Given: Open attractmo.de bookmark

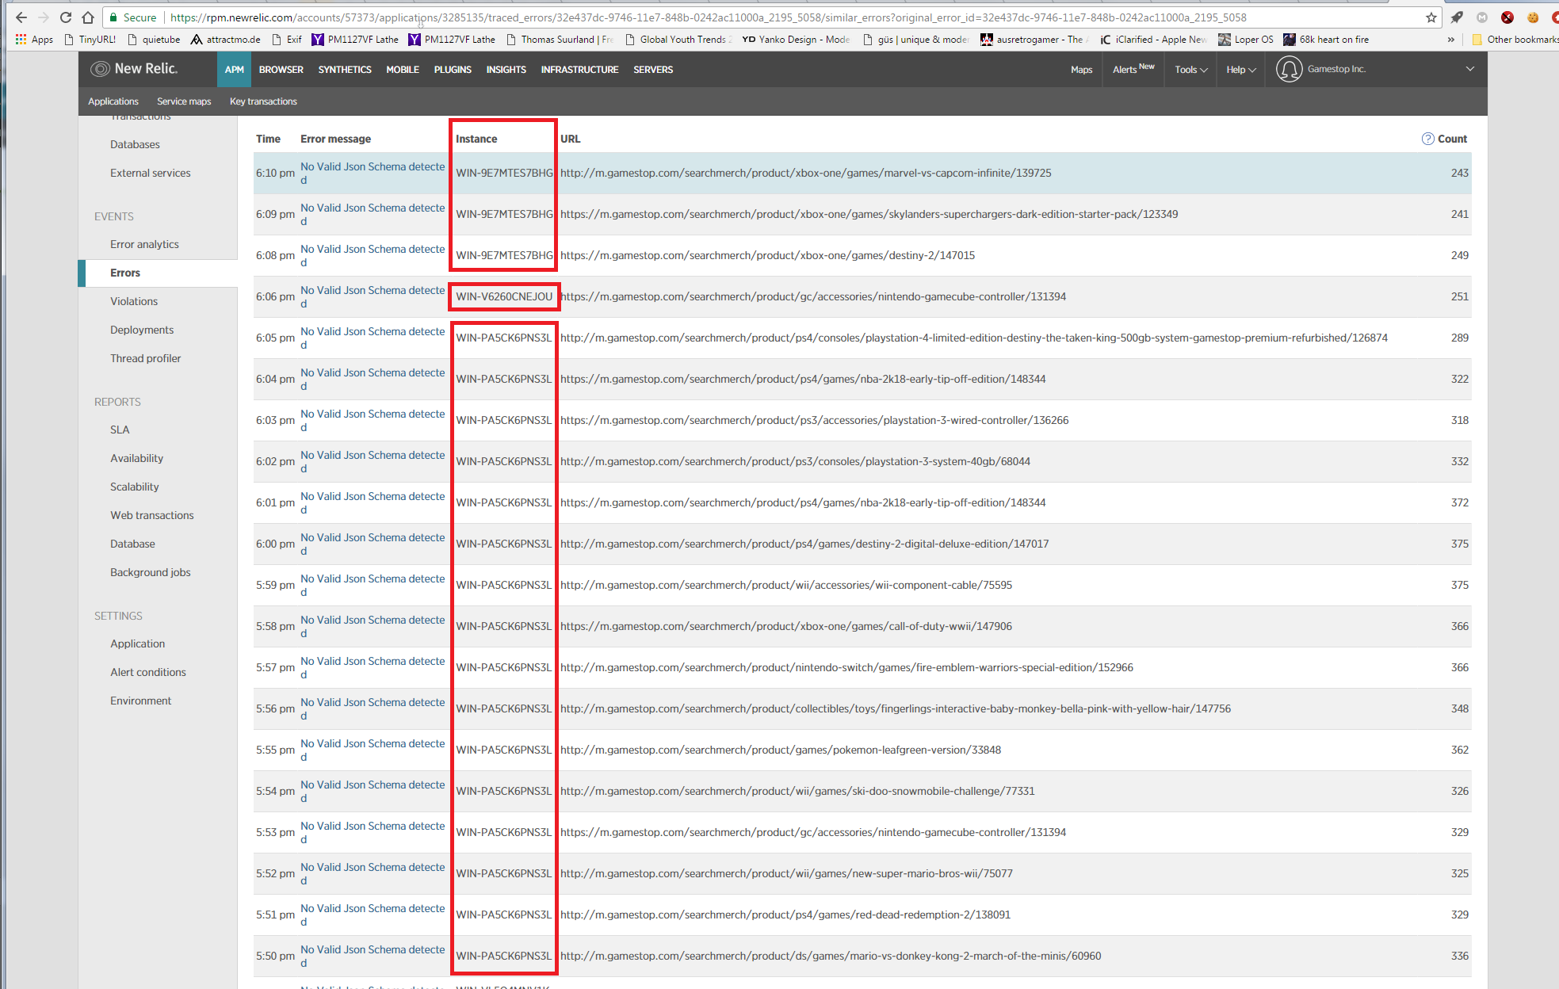Looking at the screenshot, I should (x=225, y=40).
